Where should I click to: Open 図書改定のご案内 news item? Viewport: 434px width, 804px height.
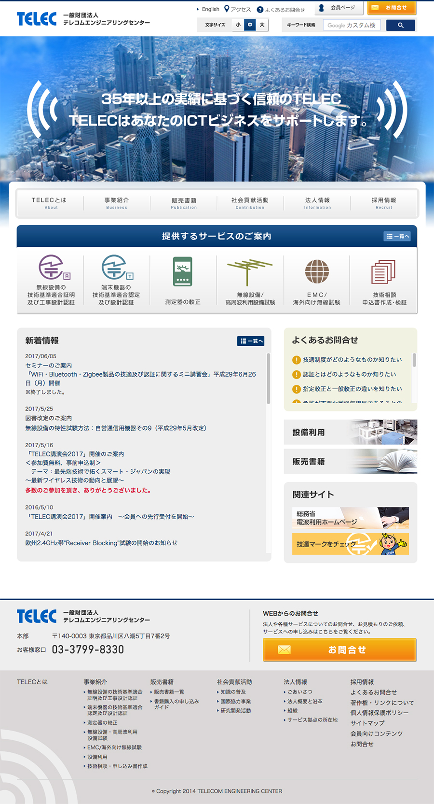[x=116, y=423]
